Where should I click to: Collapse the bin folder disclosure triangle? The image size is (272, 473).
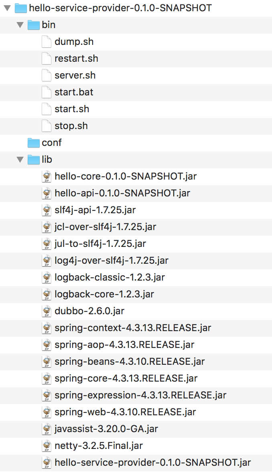point(20,25)
